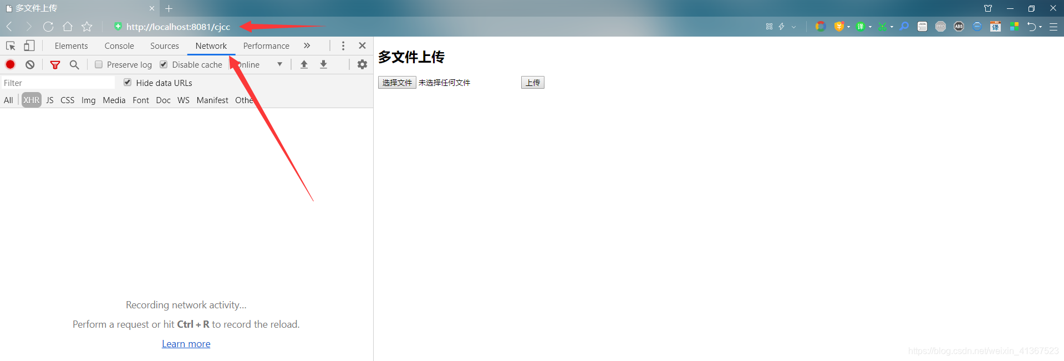Bookmark page with the star icon
Viewport: 1064px width, 361px height.
coord(87,27)
